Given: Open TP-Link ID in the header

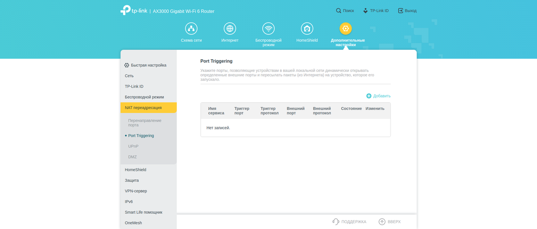Looking at the screenshot, I should click(376, 11).
